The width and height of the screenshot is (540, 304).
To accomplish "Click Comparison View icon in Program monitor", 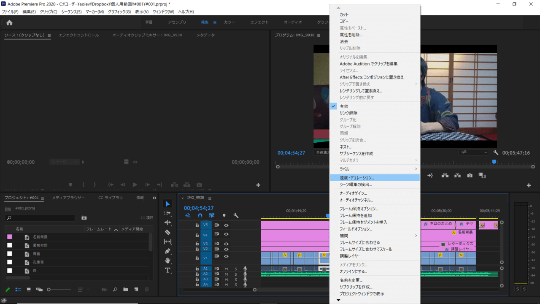I will 482,175.
